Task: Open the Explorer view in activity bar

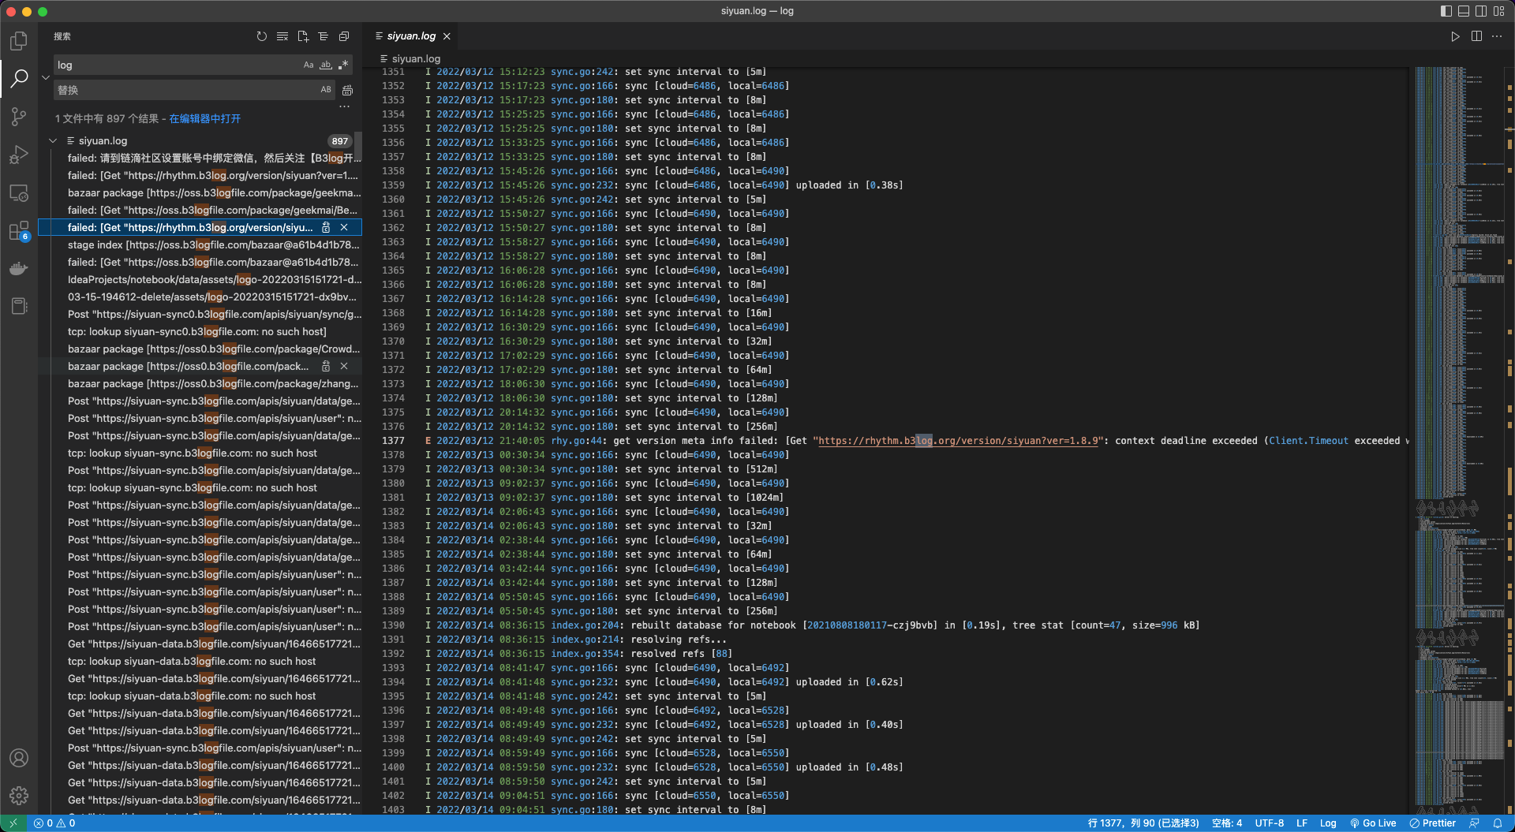Action: tap(19, 40)
